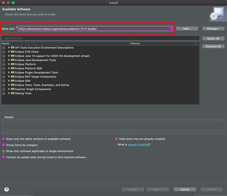Viewport: 227px width, 196px height.
Task: Click category icon beside Eclipse Platform SDK
Action: click(x=12, y=69)
